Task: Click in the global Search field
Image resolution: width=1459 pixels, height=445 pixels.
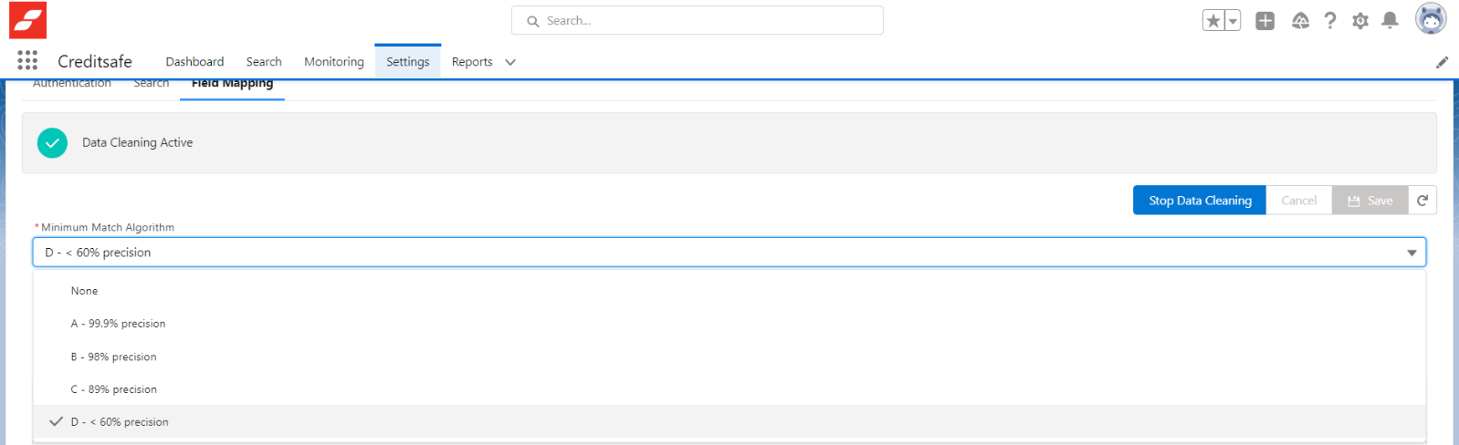Action: point(703,21)
